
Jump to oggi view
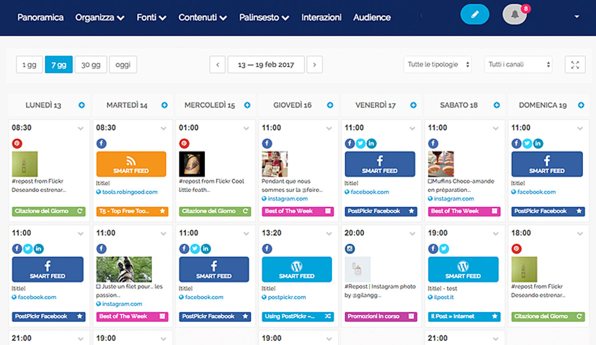coord(123,65)
